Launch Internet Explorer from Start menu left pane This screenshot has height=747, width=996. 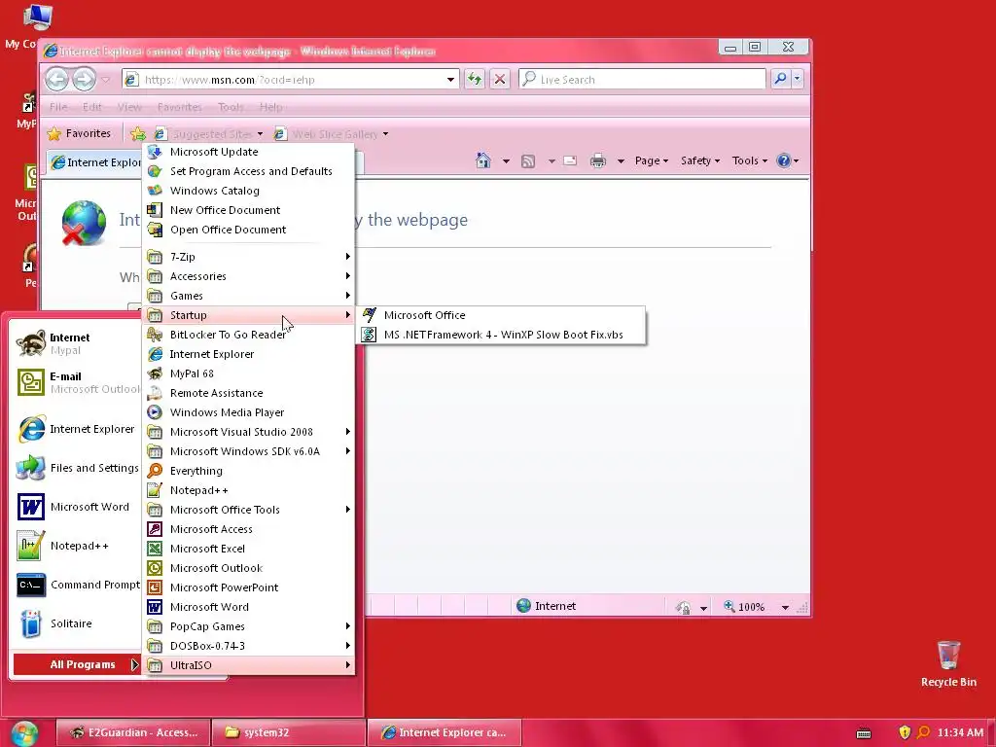[76, 429]
